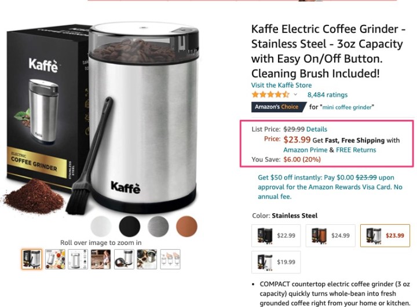Screen dimensions: 417x307
Task: Choose the $19.99 white color option
Action: click(x=276, y=262)
